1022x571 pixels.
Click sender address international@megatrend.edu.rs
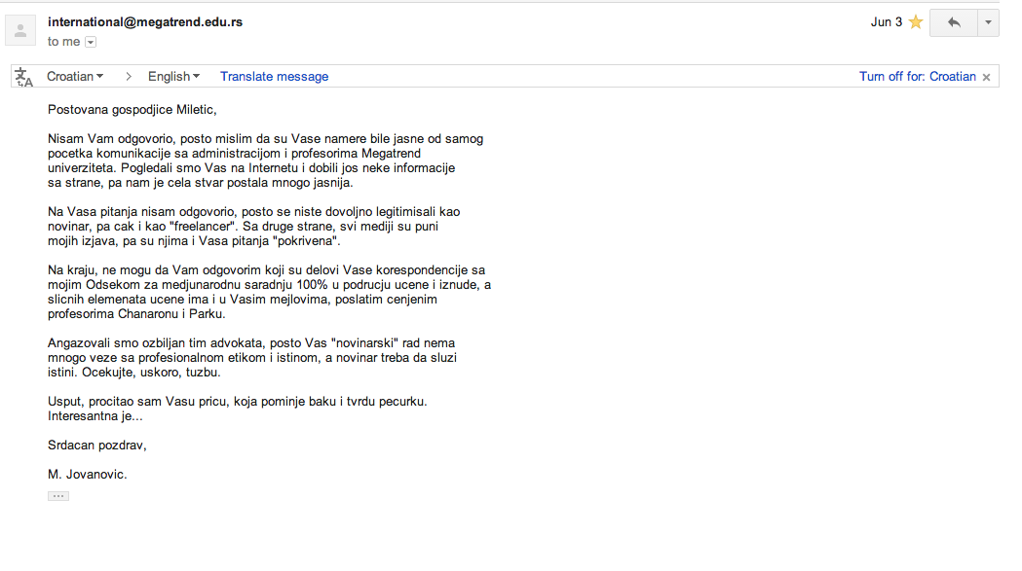click(145, 21)
